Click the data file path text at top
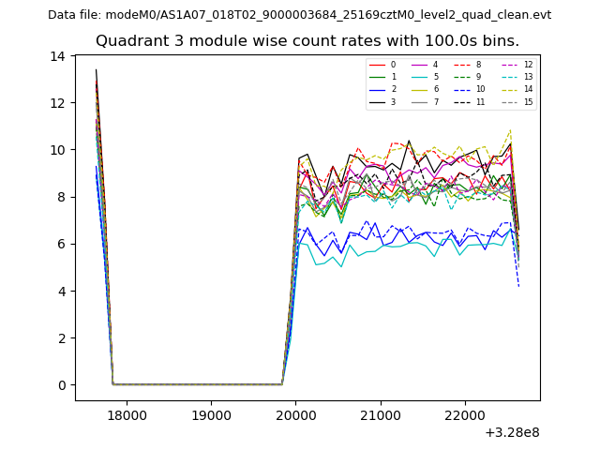 click(x=299, y=15)
